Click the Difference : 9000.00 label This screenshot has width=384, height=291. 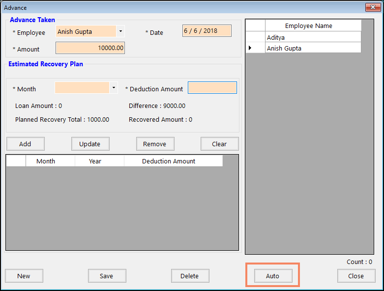click(157, 106)
